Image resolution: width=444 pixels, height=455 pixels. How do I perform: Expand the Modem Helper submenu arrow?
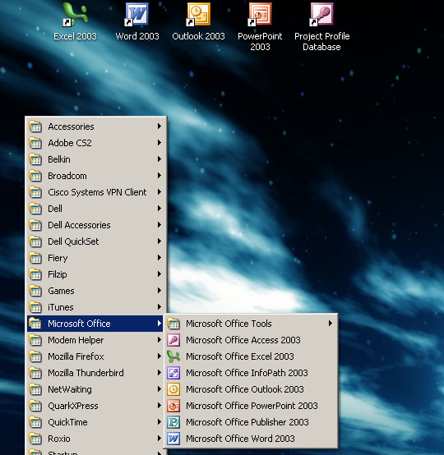tap(160, 339)
